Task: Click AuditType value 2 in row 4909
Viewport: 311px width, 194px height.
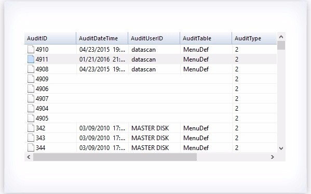Action: (x=237, y=79)
